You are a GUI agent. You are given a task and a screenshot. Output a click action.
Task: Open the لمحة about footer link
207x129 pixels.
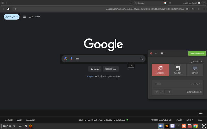click(200, 120)
